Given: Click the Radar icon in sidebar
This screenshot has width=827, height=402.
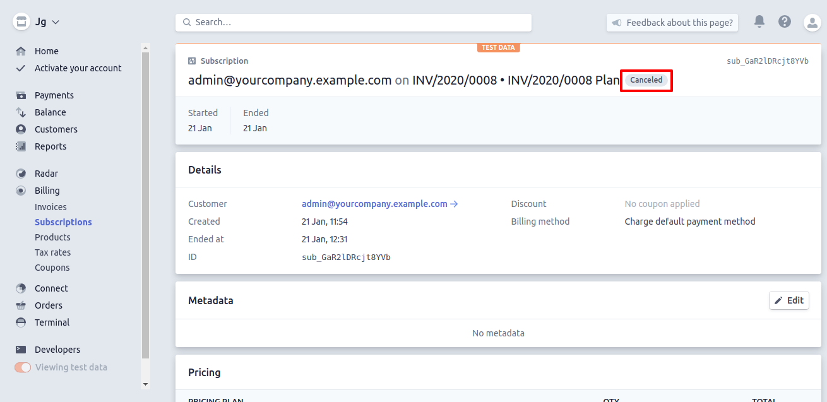Looking at the screenshot, I should 21,174.
